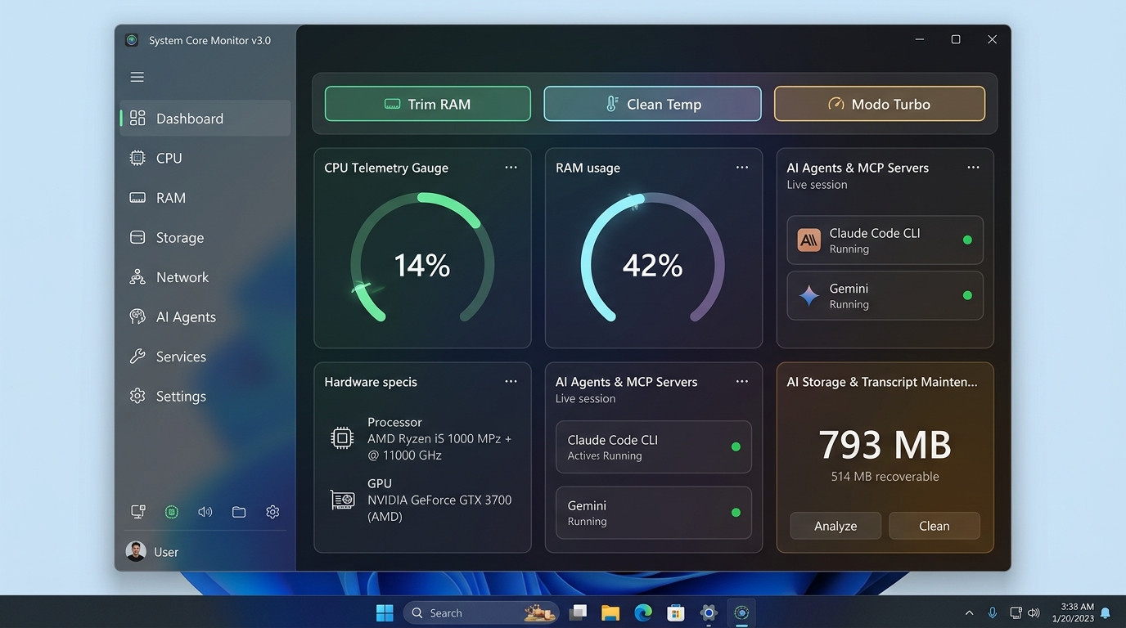Expand the hidden system tray icons chevron
The image size is (1126, 628).
(x=970, y=612)
